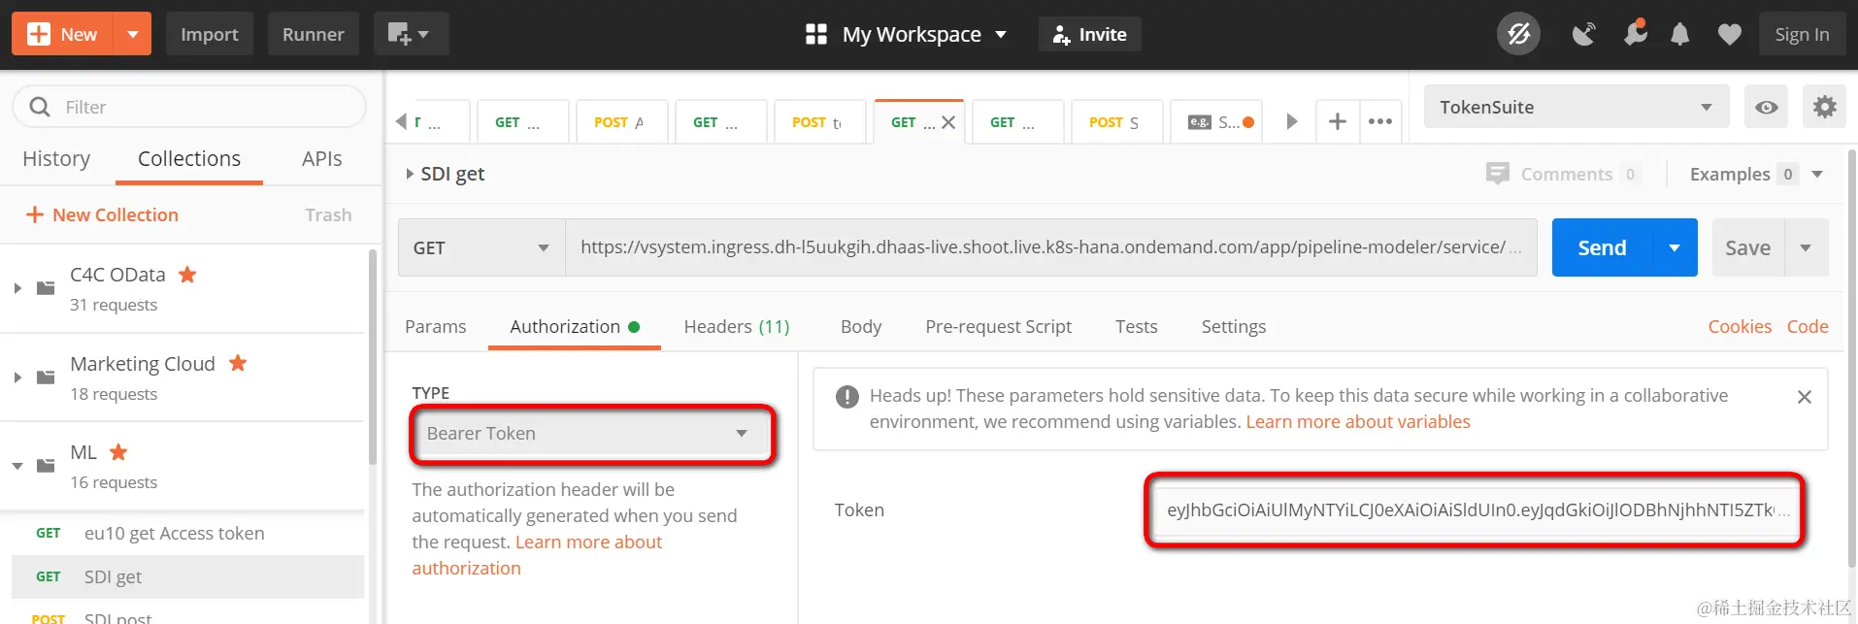Image resolution: width=1858 pixels, height=624 pixels.
Task: Switch to the History tab
Action: [56, 158]
